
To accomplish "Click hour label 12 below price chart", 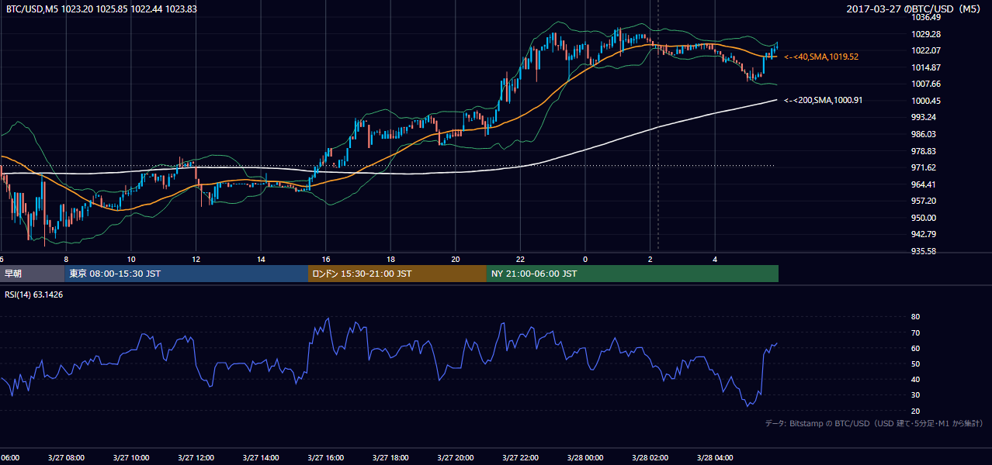I will 196,259.
